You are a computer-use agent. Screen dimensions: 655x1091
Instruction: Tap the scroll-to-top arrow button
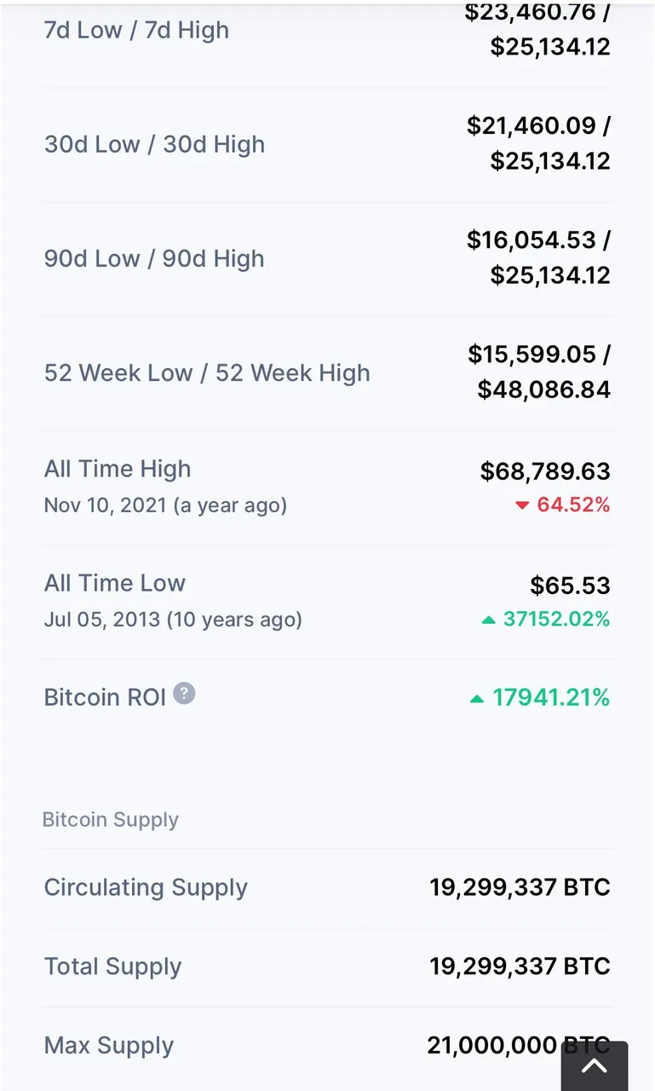pos(595,1065)
